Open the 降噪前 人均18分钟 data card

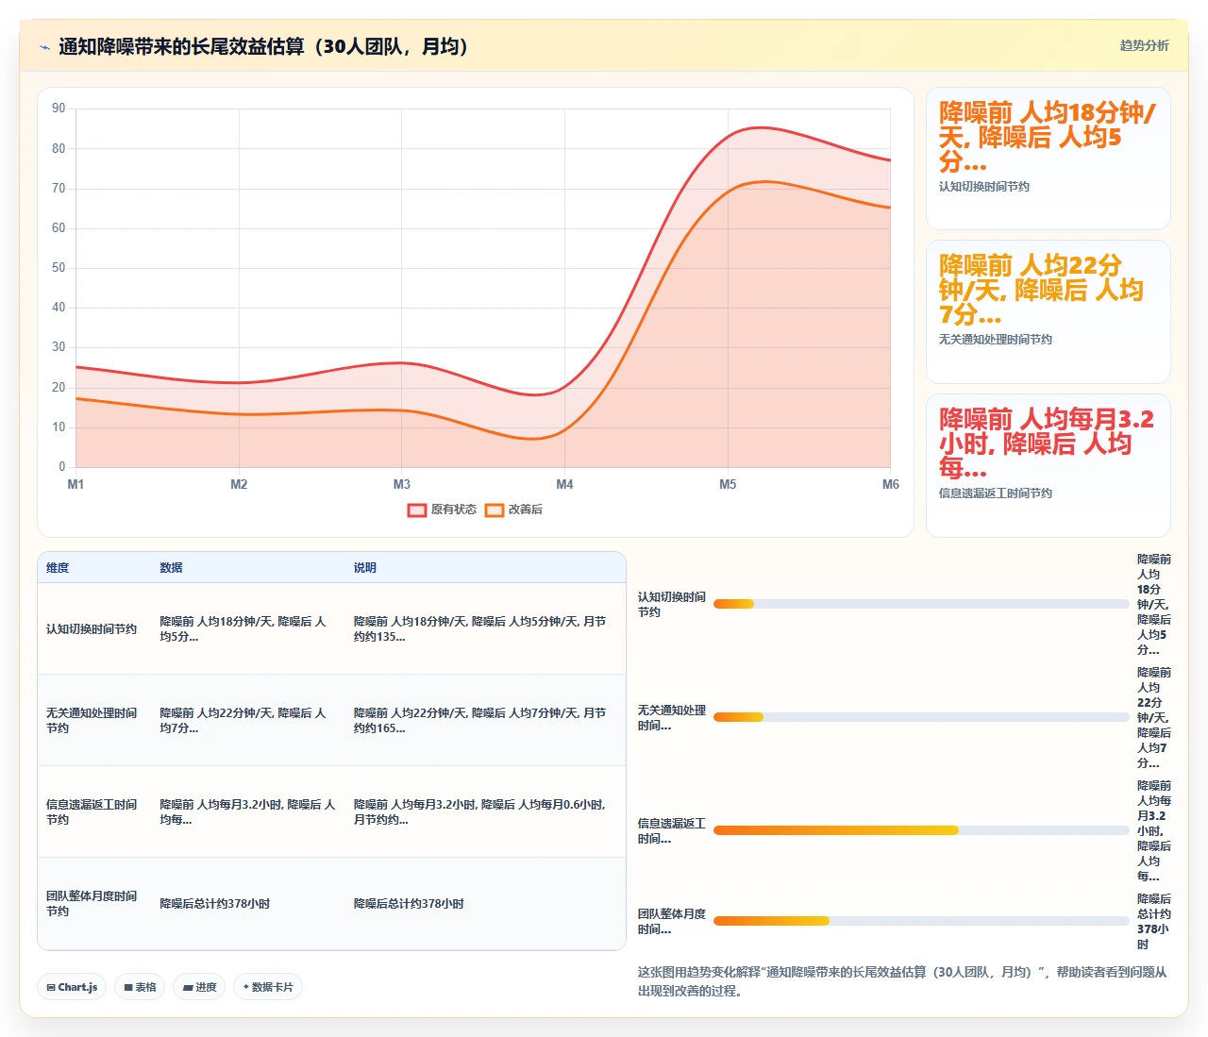[1049, 159]
